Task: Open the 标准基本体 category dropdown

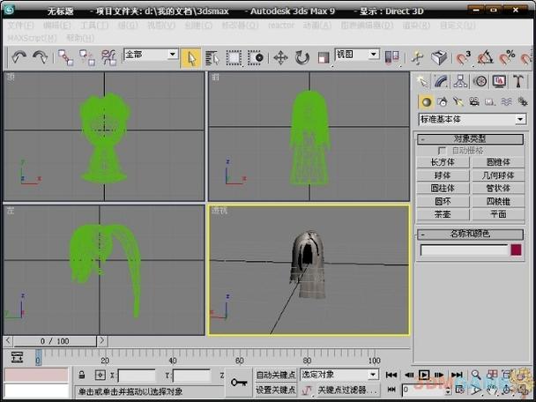Action: [x=472, y=119]
